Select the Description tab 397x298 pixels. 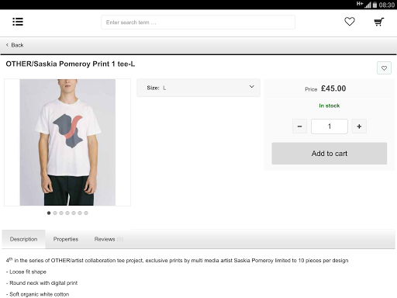(x=23, y=239)
